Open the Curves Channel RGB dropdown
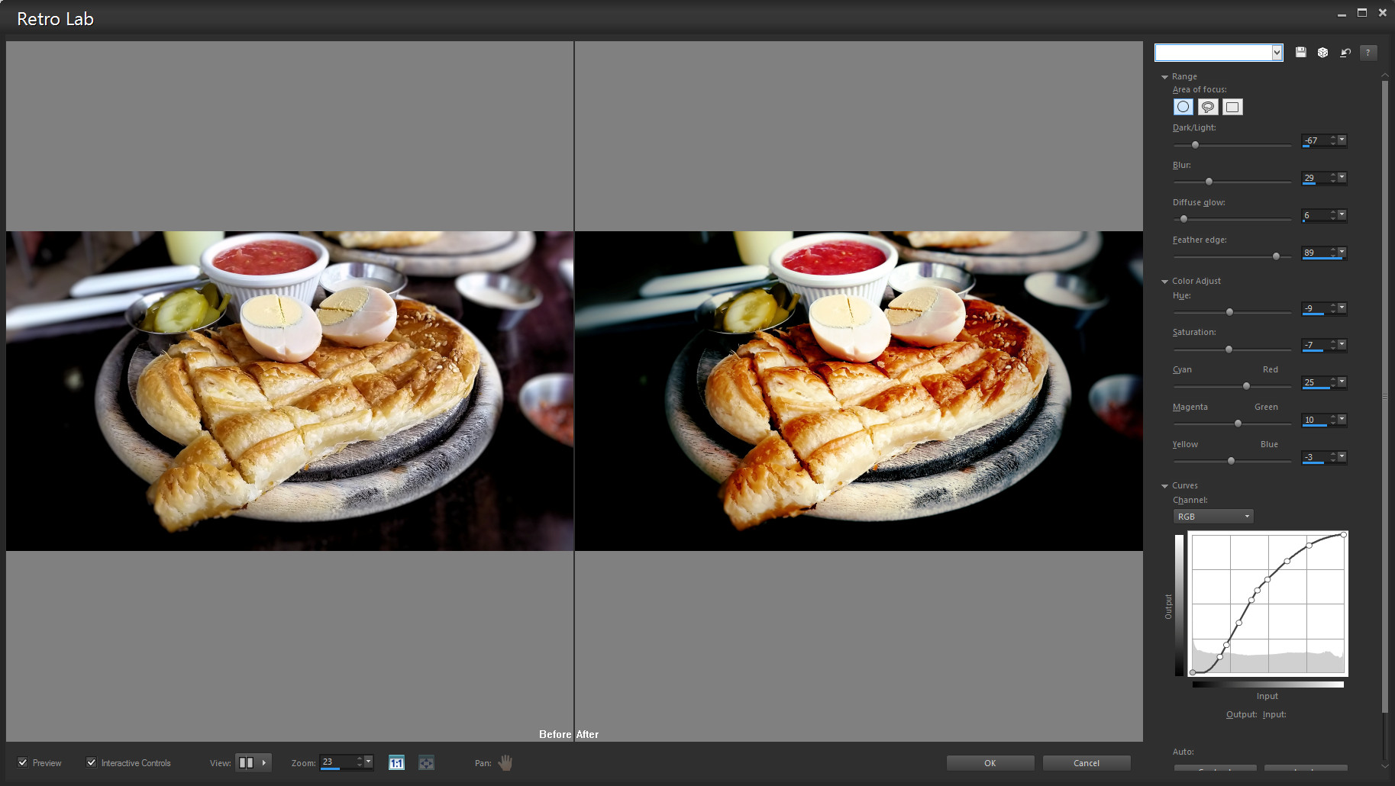The image size is (1395, 786). pyautogui.click(x=1213, y=517)
